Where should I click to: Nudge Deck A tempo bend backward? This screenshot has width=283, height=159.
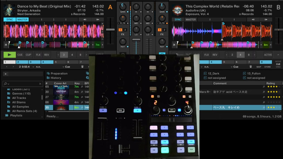85,19
